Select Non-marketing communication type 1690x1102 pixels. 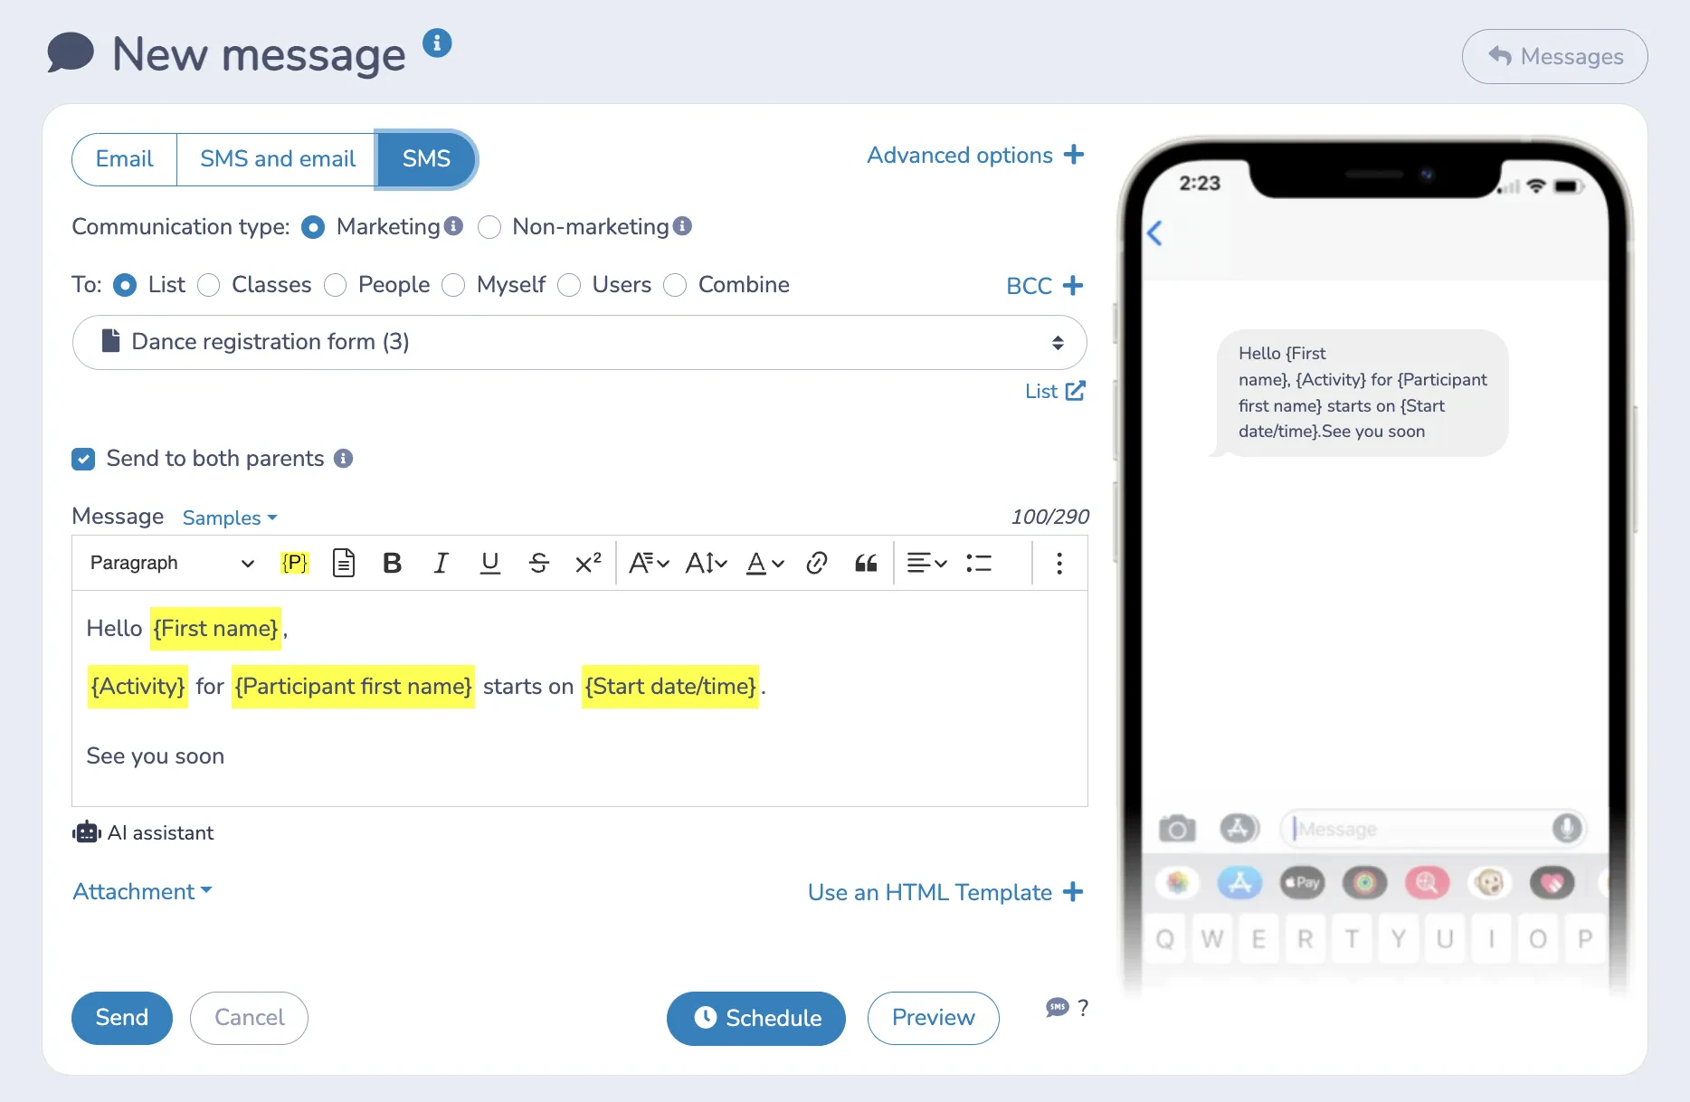tap(489, 227)
